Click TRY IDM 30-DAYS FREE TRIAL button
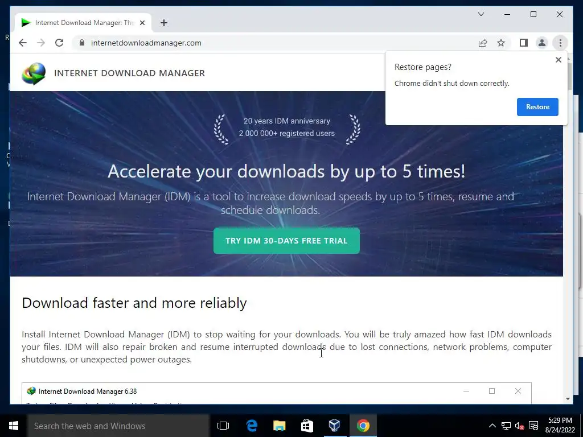The image size is (583, 437). [286, 241]
